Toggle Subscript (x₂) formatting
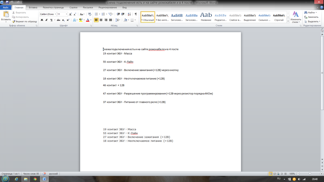The image size is (324, 182). point(63,20)
